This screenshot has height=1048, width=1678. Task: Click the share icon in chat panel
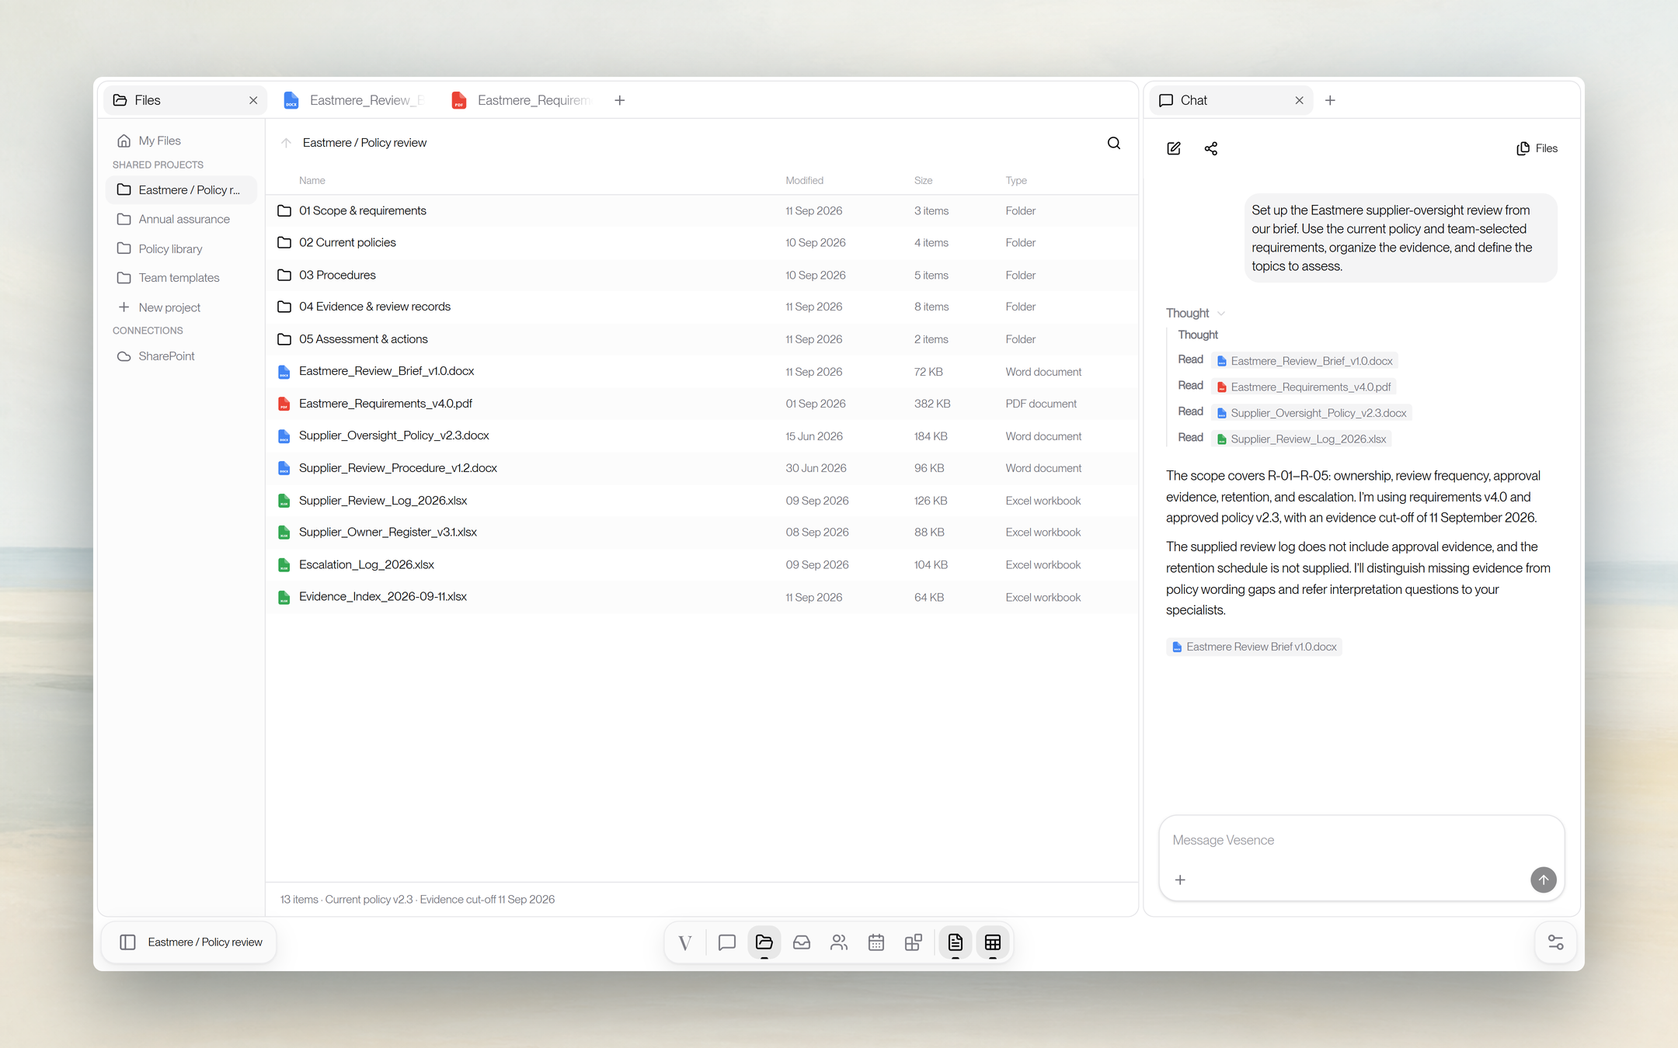pos(1211,148)
